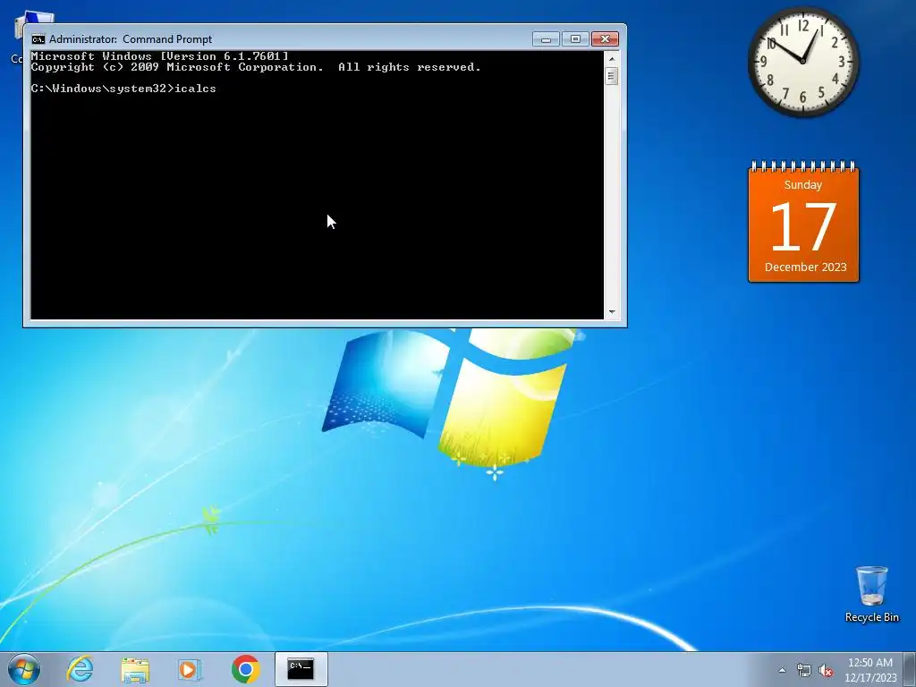Click the Show desktop strip

910,669
